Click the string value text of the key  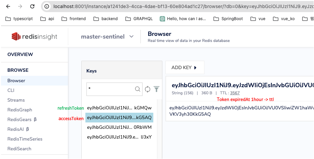point(241,111)
